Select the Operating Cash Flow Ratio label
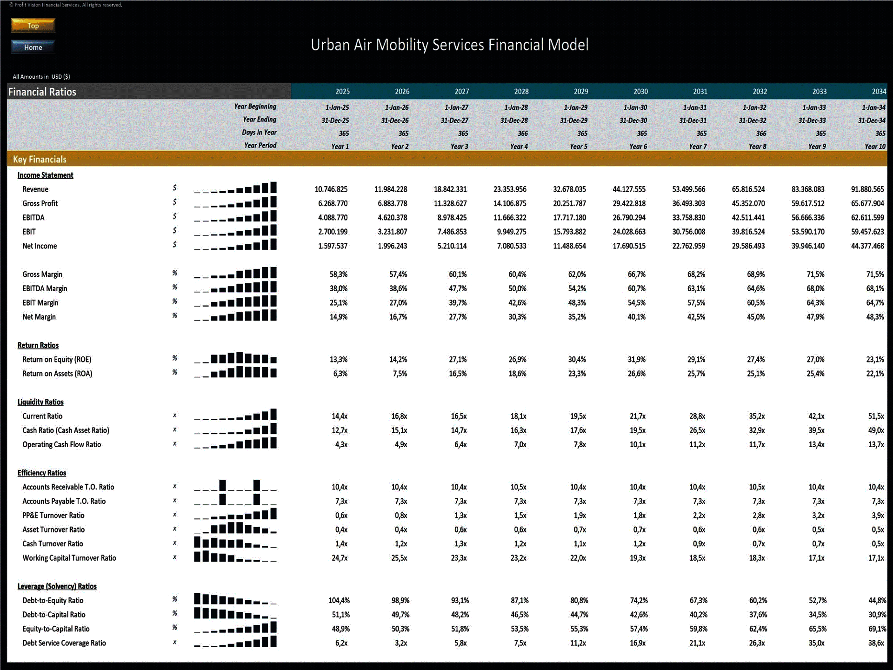 pos(62,445)
